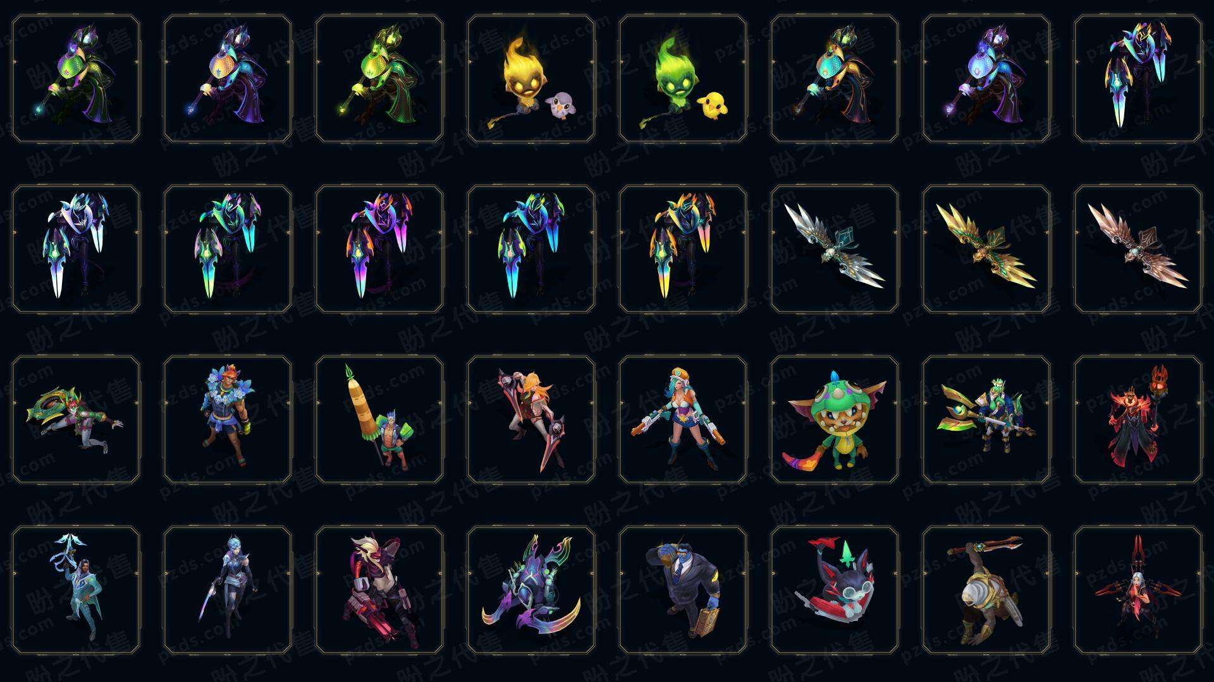Select the red-winged white-haired character
Screen dimensions: 1214x682
(1138, 590)
